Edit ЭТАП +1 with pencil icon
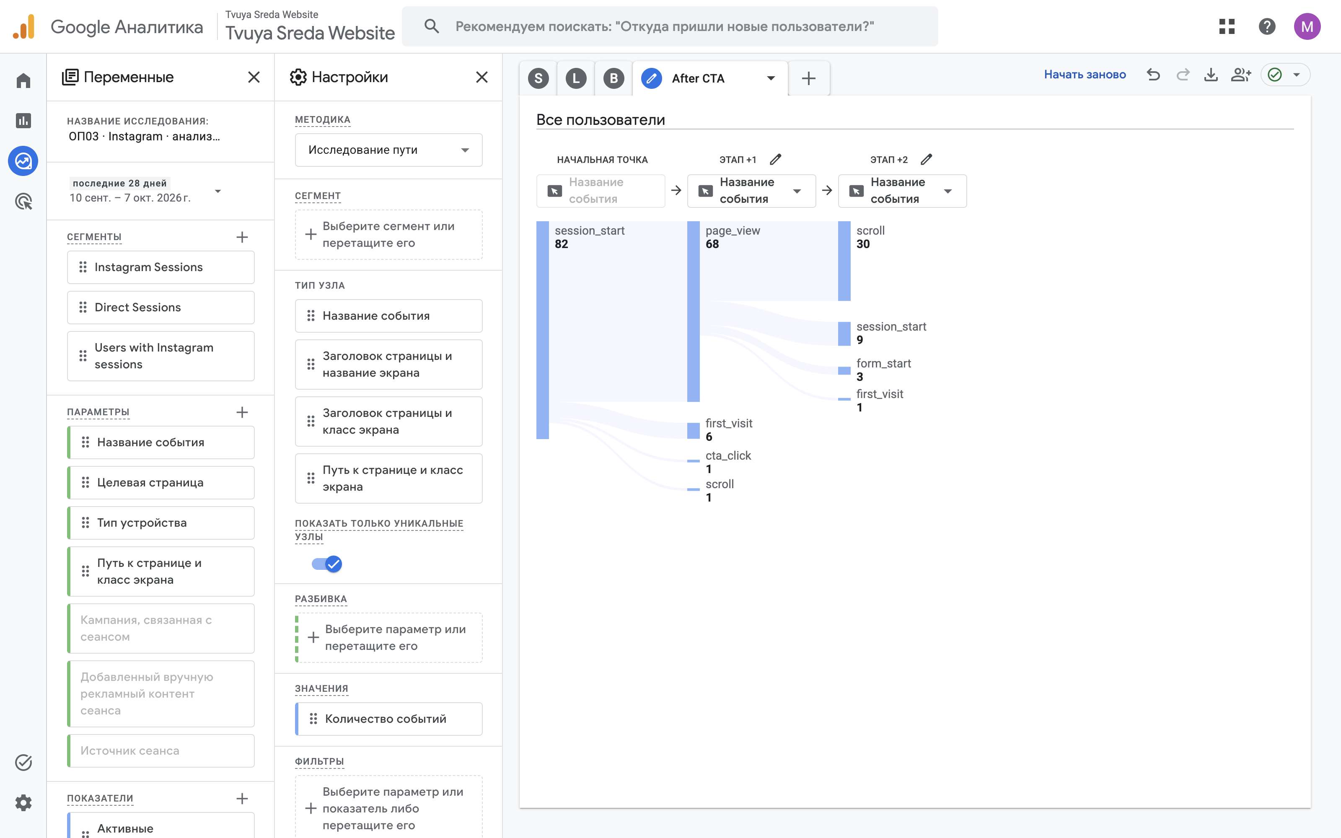 pos(776,160)
